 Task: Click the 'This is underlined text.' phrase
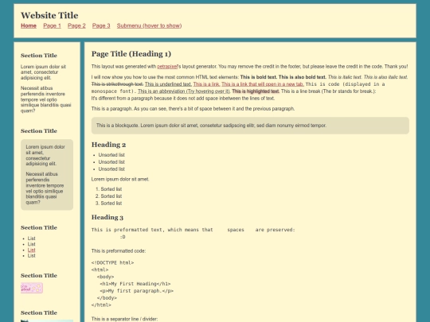coord(168,84)
